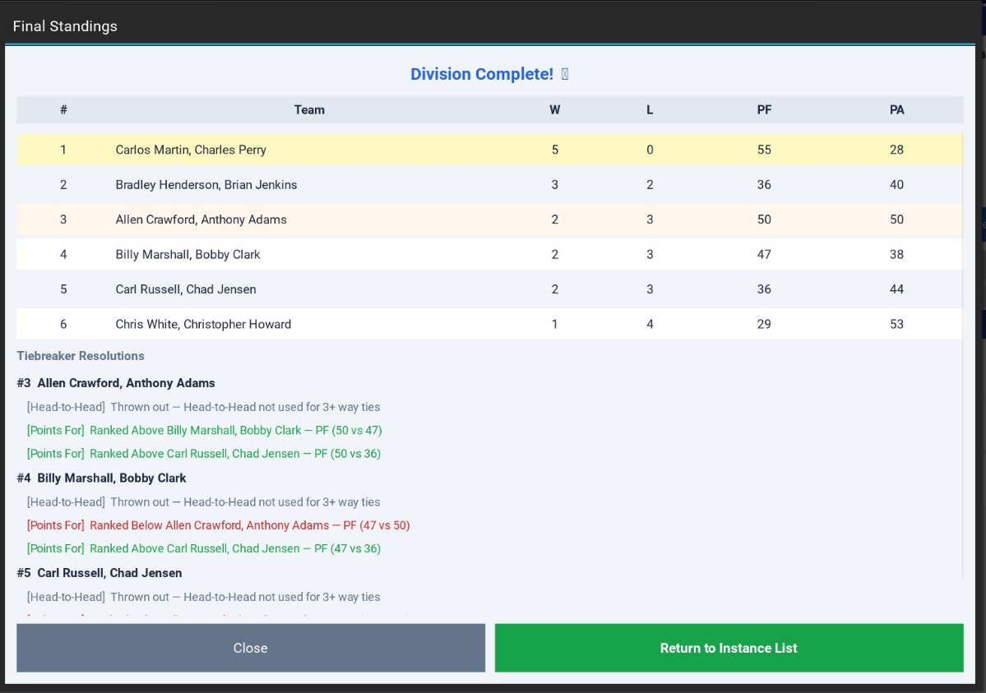Click PF value 47 for Billy Marshall
The width and height of the screenshot is (986, 693).
coord(764,255)
